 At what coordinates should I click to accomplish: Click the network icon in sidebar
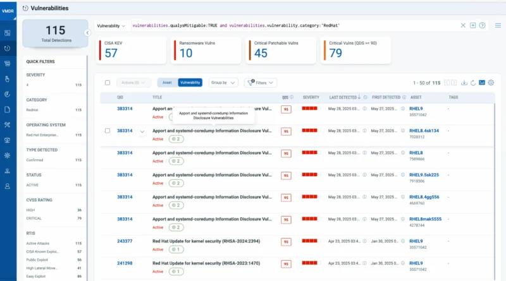(x=8, y=170)
